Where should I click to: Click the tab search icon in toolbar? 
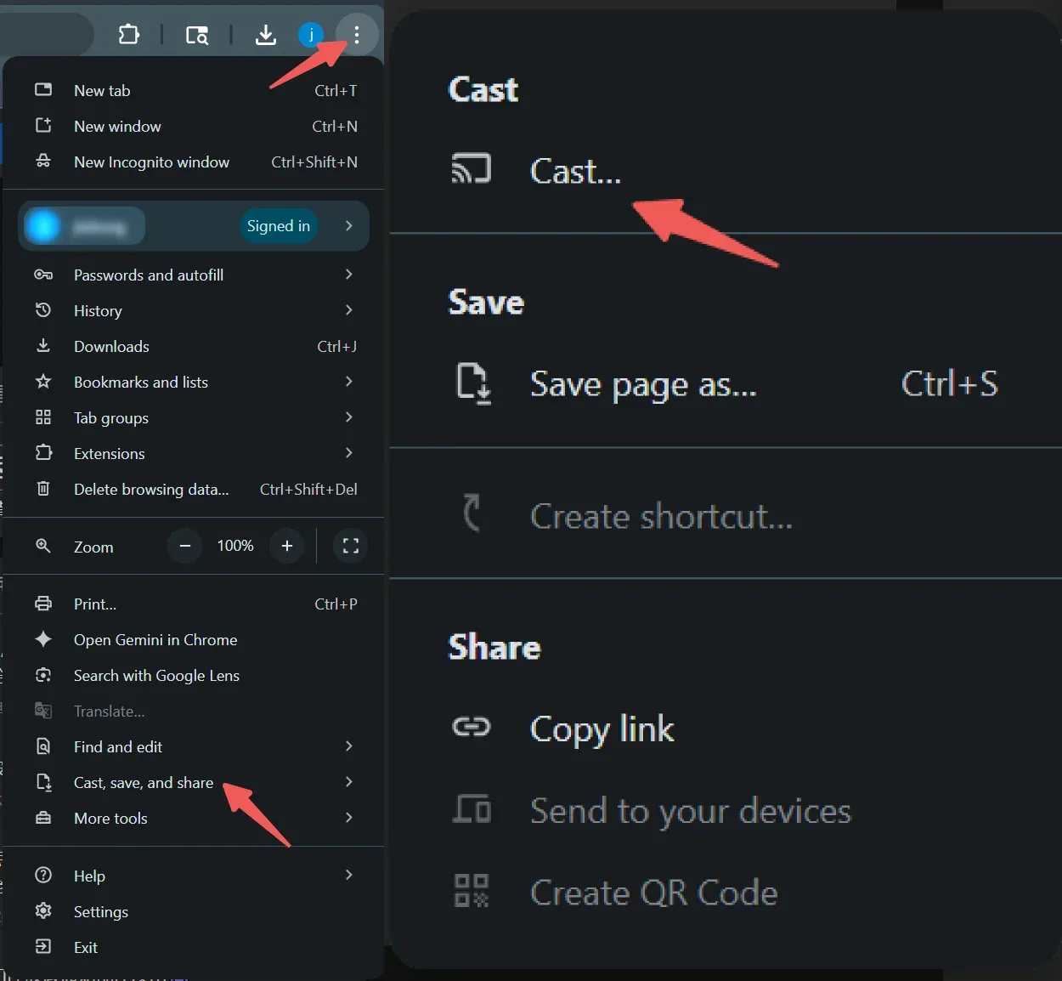[x=197, y=35]
